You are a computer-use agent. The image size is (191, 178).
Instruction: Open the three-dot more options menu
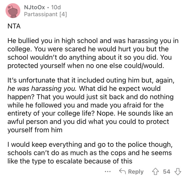point(108,172)
